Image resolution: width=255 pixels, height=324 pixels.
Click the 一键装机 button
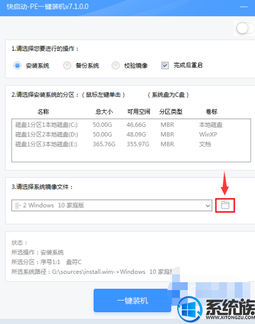click(x=132, y=300)
